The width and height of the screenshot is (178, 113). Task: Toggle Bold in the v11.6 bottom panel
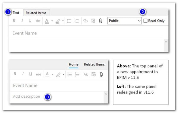pos(15,74)
